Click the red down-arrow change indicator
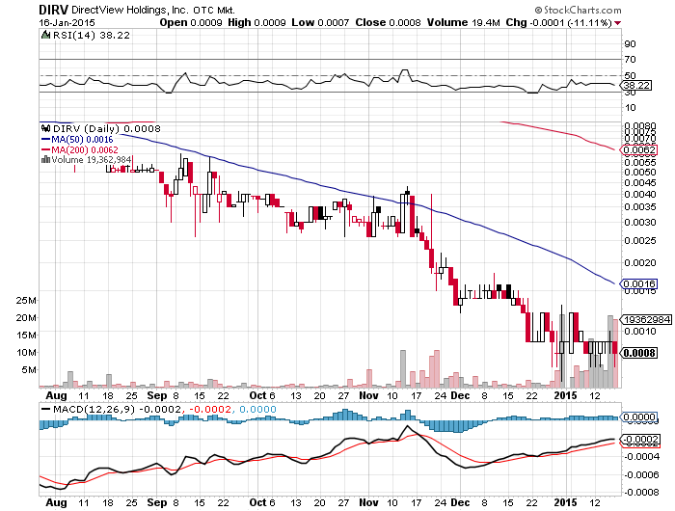This screenshot has width=675, height=511. coord(618,23)
